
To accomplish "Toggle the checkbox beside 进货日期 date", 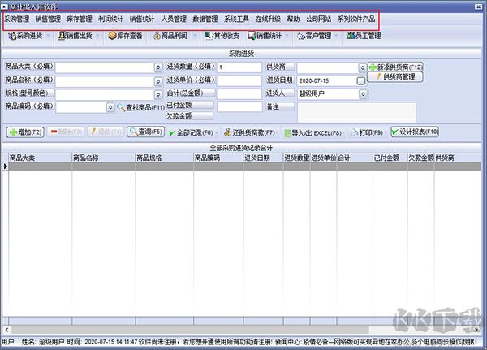I will [x=361, y=81].
